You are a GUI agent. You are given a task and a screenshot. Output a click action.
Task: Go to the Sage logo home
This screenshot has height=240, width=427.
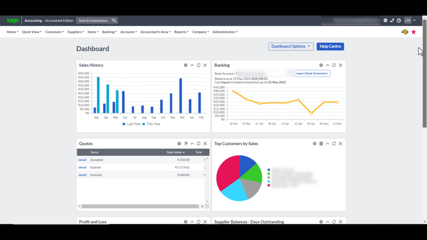(13, 20)
